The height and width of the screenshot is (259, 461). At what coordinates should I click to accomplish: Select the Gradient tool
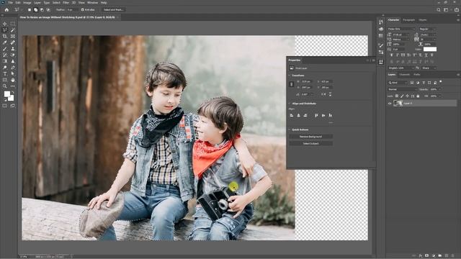click(5, 61)
